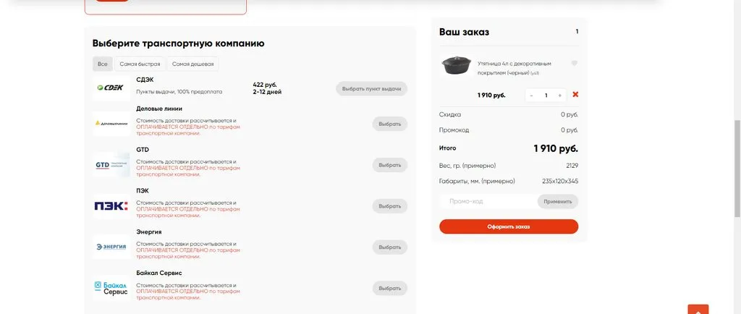Click the CDEK company logo
Viewport: 741px width, 314px height.
pyautogui.click(x=111, y=88)
